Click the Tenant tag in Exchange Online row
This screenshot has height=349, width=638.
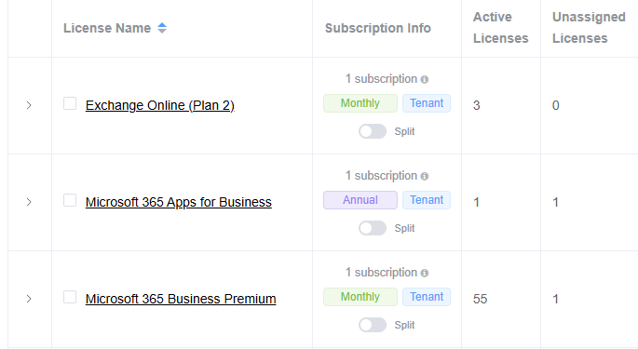point(427,103)
